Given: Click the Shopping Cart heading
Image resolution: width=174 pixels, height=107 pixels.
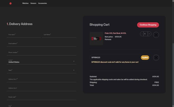Looking at the screenshot, I should [100, 25].
